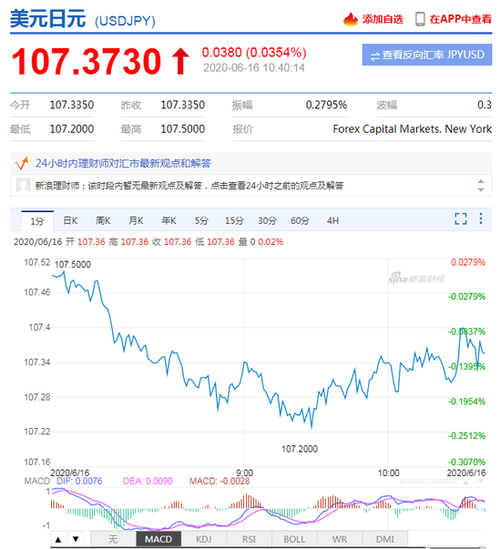501x549 pixels.
Task: Switch to the 15分 chart tab
Action: tap(234, 220)
